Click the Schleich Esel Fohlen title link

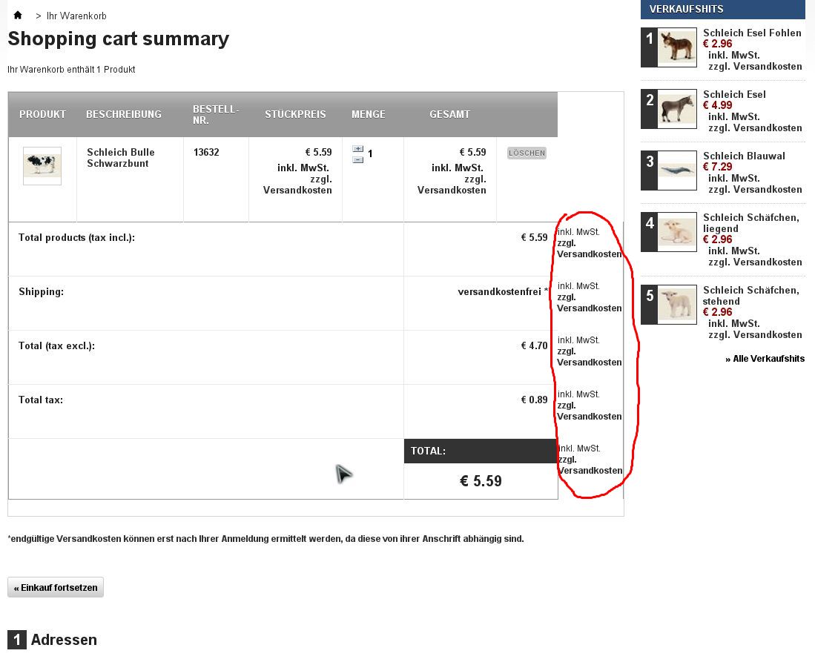(752, 33)
